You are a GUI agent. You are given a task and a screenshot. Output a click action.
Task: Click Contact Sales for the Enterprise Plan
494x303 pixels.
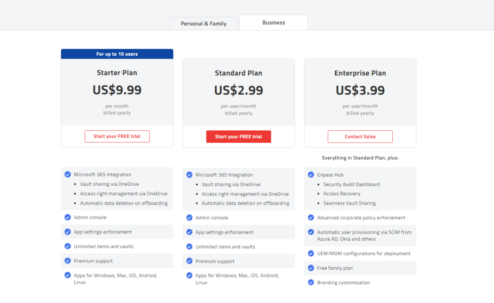tap(360, 137)
